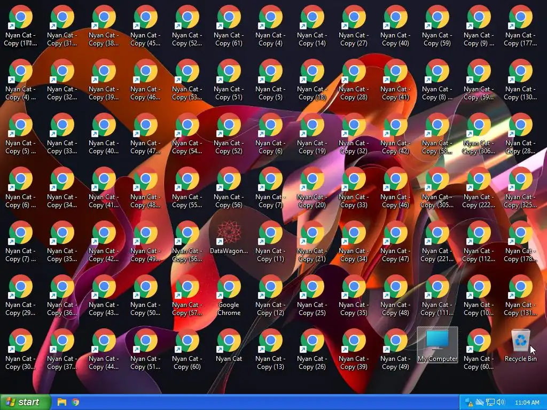Click the tray icon with yellow warning triangle

coord(469,403)
